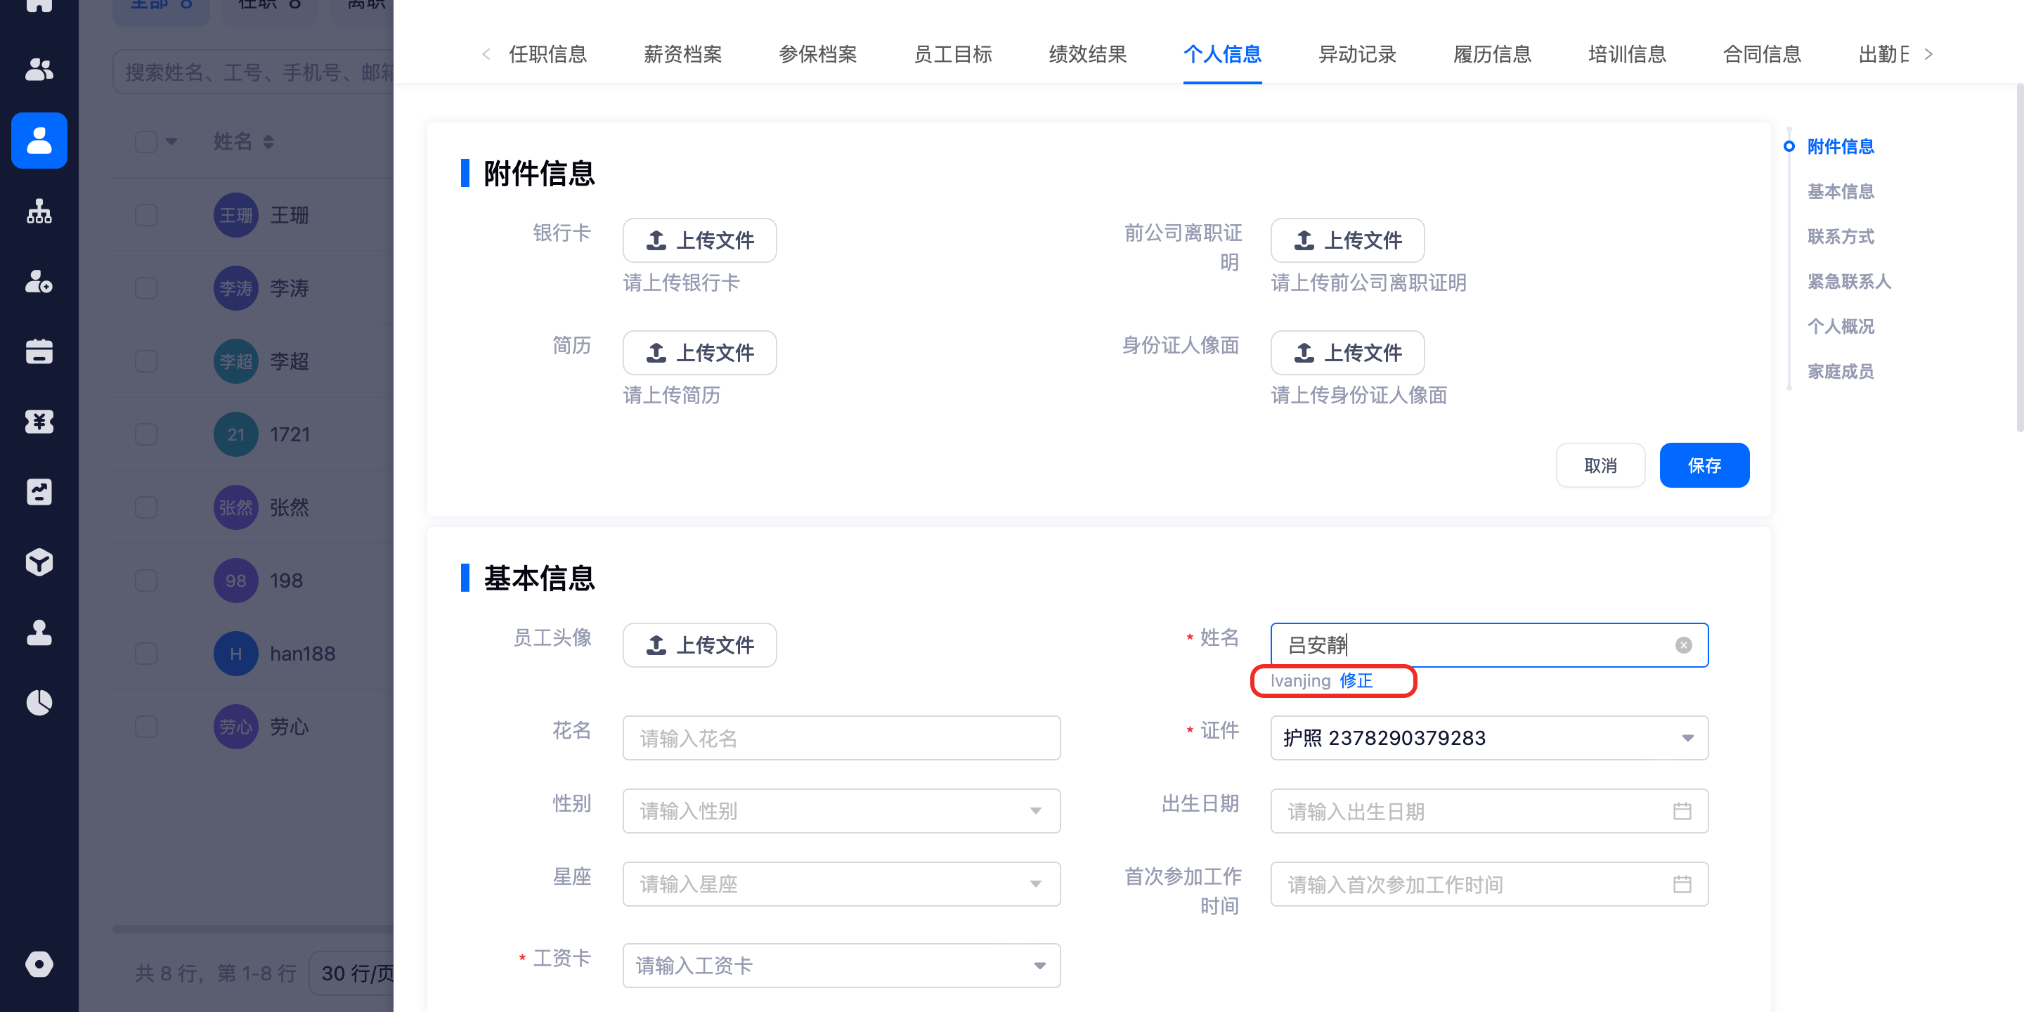Click the vertical scrollbar on the right edge
The image size is (2024, 1012).
click(2018, 259)
